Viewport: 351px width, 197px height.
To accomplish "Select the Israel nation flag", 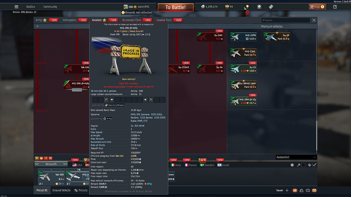I will point(223,165).
